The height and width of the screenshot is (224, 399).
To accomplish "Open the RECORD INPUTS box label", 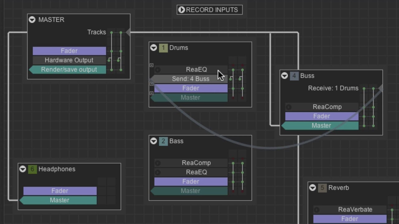I will coord(212,10).
